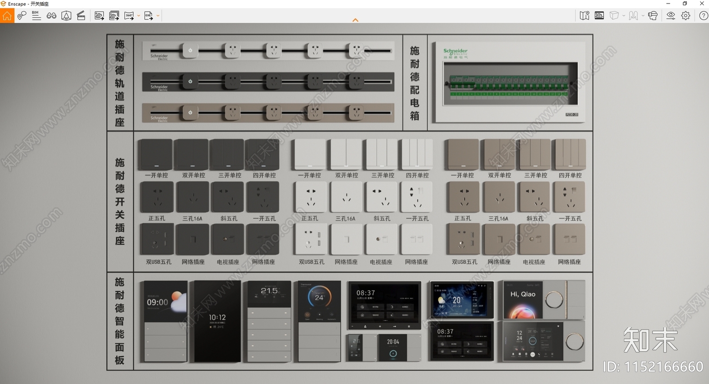709x384 pixels.
Task: Click the 21.5 thermostat keypad panel
Action: coord(269,321)
